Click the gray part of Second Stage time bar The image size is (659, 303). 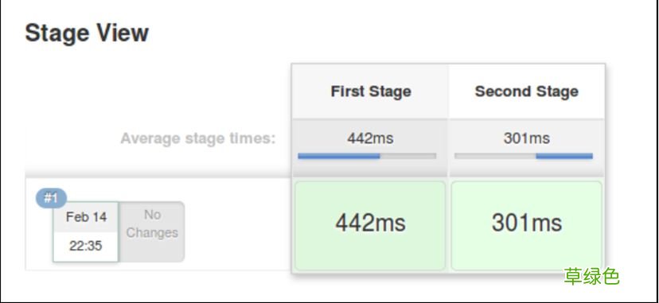[x=496, y=156]
